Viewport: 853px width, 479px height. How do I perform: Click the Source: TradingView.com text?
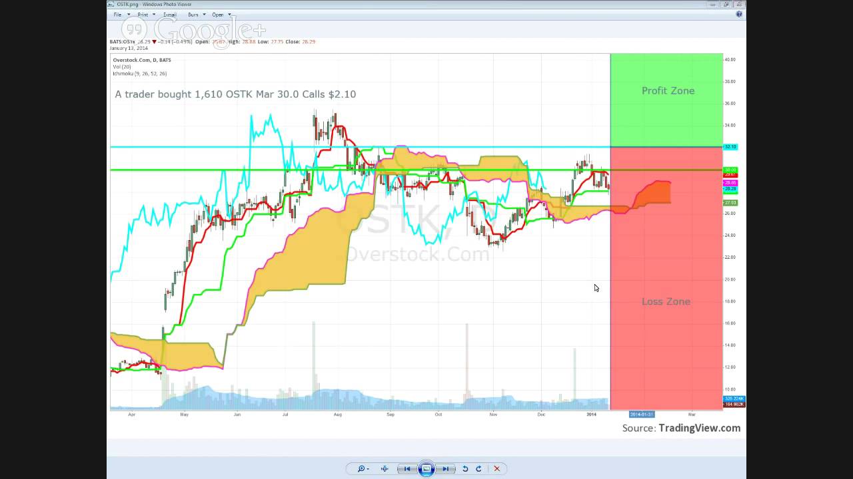(x=681, y=428)
